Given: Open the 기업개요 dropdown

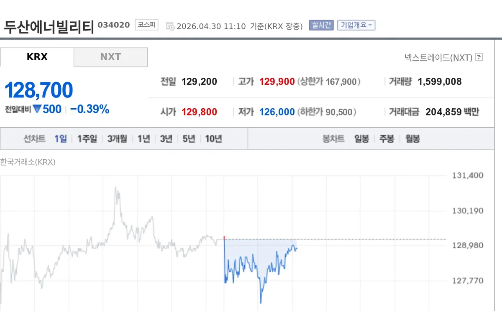Looking at the screenshot, I should coord(356,25).
